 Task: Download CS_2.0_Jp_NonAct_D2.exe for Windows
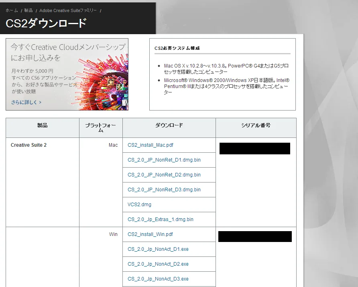coord(158,264)
